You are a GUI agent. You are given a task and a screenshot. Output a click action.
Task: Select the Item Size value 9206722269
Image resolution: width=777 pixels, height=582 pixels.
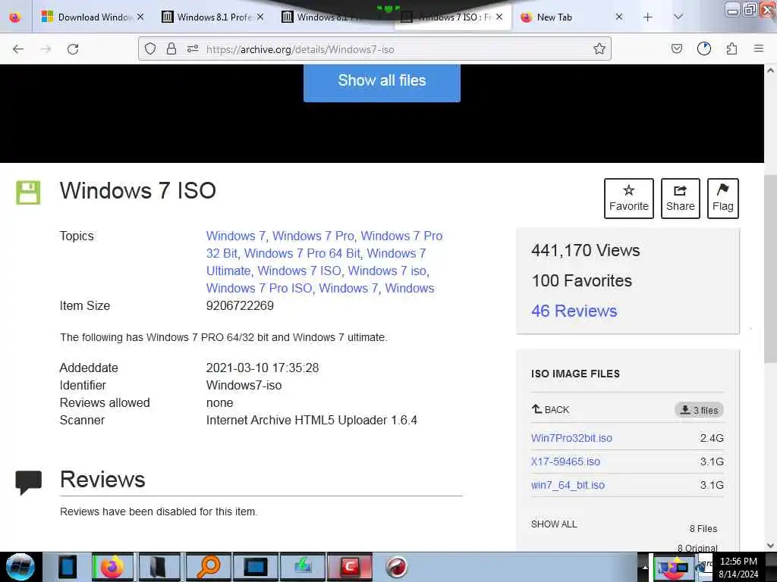pyautogui.click(x=240, y=305)
